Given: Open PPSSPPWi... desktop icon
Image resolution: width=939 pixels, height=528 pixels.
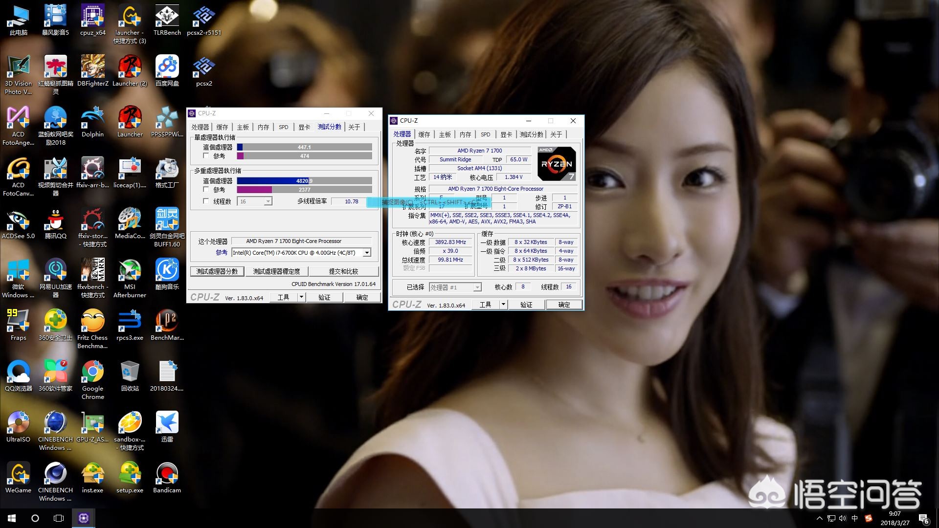Looking at the screenshot, I should (x=167, y=122).
